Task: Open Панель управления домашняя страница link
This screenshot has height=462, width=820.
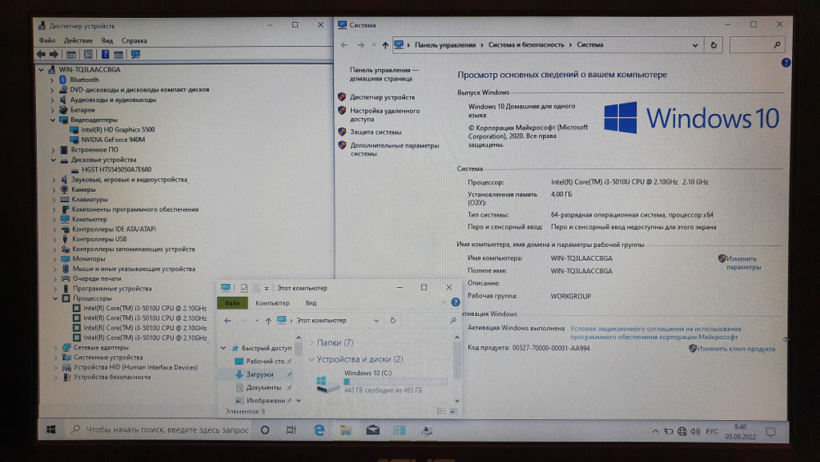Action: (x=385, y=75)
